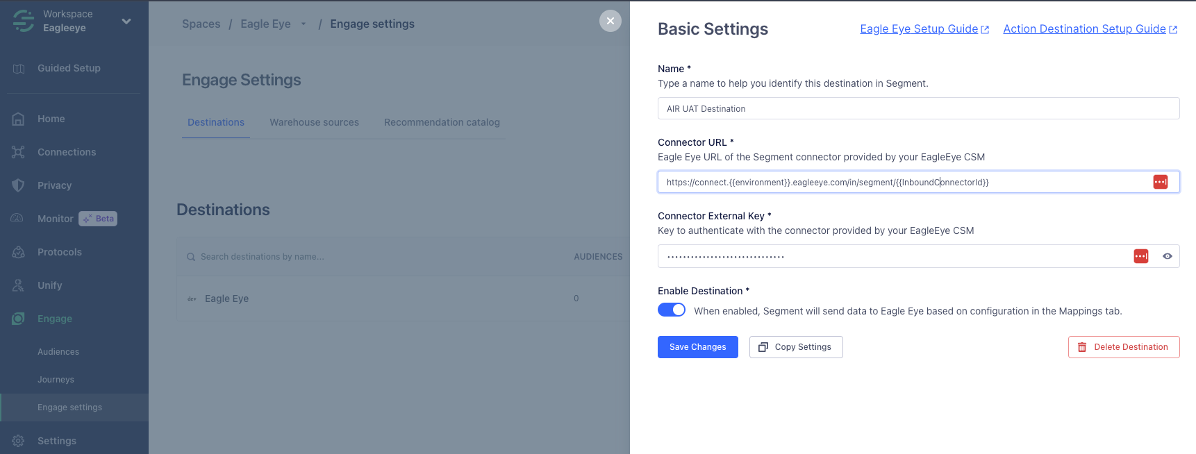Reveal the Connector External Key with eye icon
This screenshot has width=1196, height=454.
click(1168, 256)
